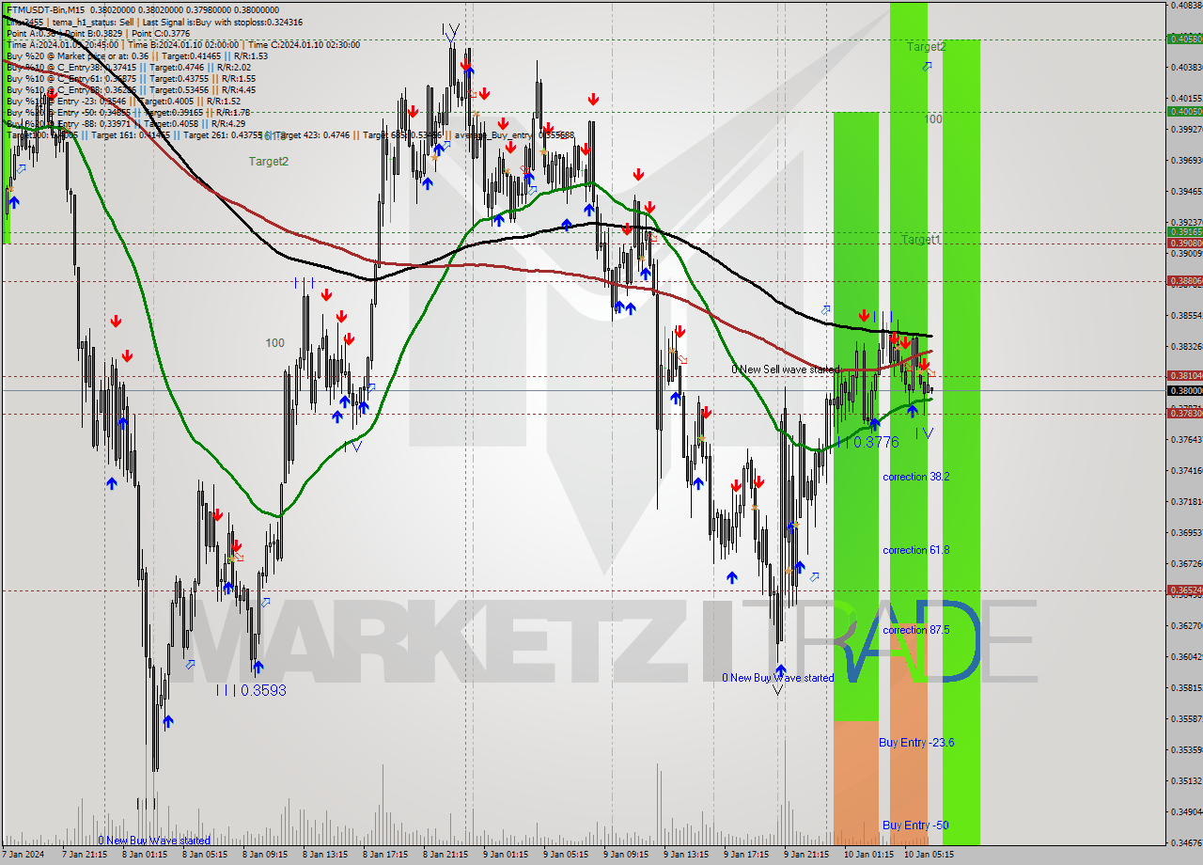Select the 'Entry -23: 0.3546' buy line
This screenshot has height=865, width=1203.
coord(123,101)
